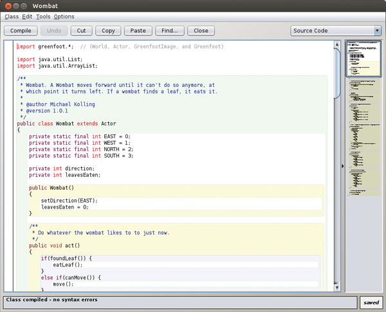Click the left line-number margin of the editor
The image size is (386, 312).
(8, 166)
